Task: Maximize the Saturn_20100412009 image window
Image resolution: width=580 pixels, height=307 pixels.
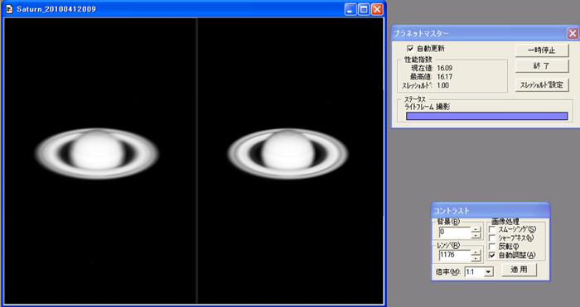Action: pyautogui.click(x=364, y=9)
